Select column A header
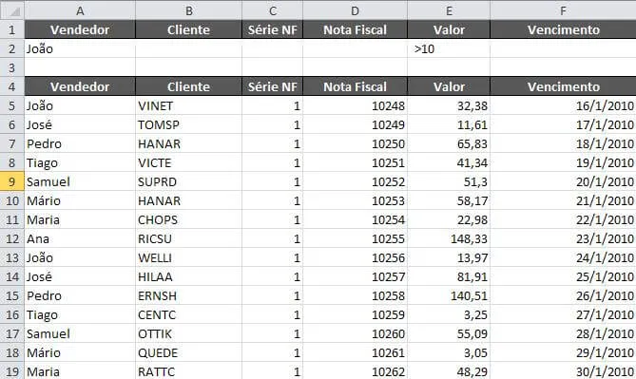Image resolution: width=636 pixels, height=379 pixels. [80, 10]
